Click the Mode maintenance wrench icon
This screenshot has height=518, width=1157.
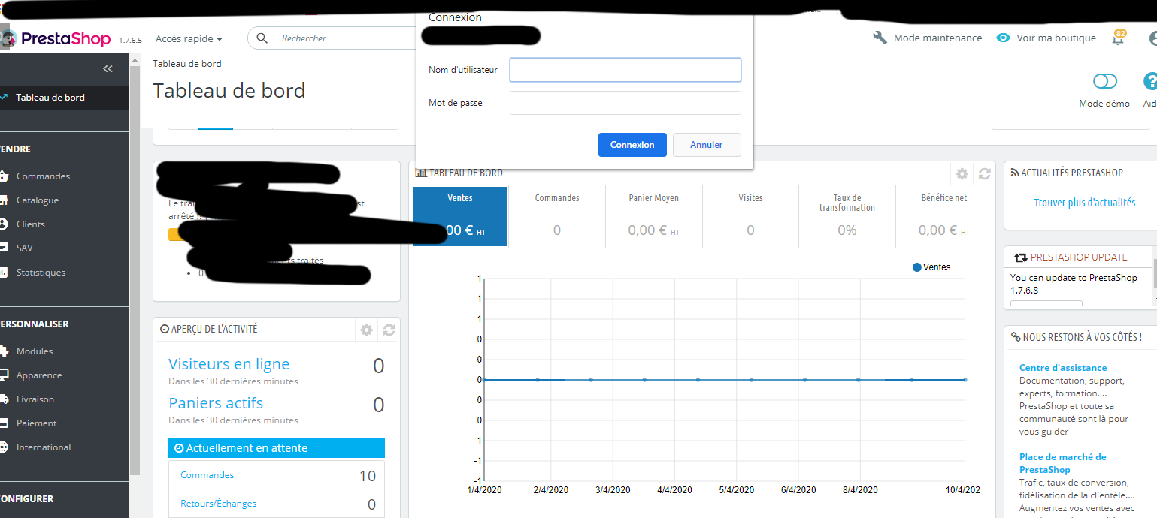(880, 38)
